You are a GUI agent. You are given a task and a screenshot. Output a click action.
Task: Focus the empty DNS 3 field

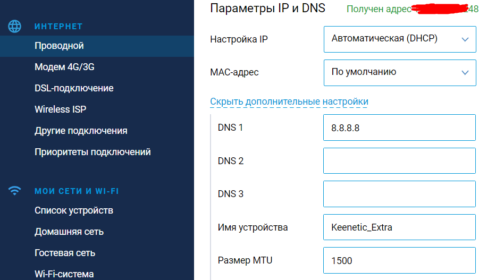399,194
